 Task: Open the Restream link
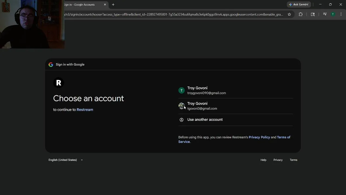point(85,110)
